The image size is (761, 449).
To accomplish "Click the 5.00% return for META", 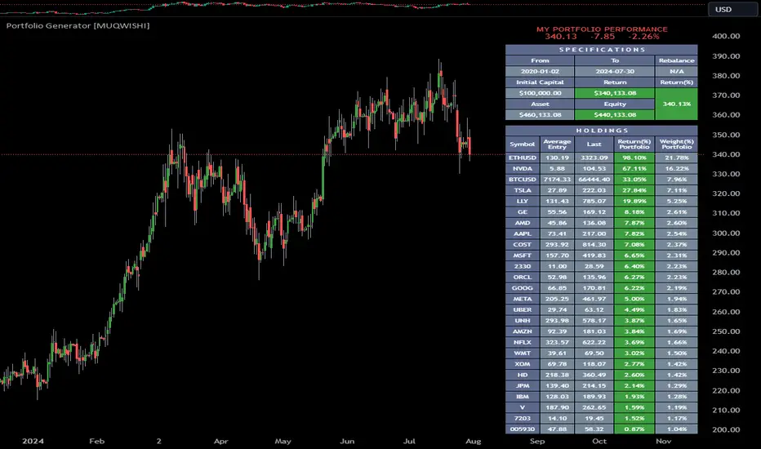I will point(634,299).
